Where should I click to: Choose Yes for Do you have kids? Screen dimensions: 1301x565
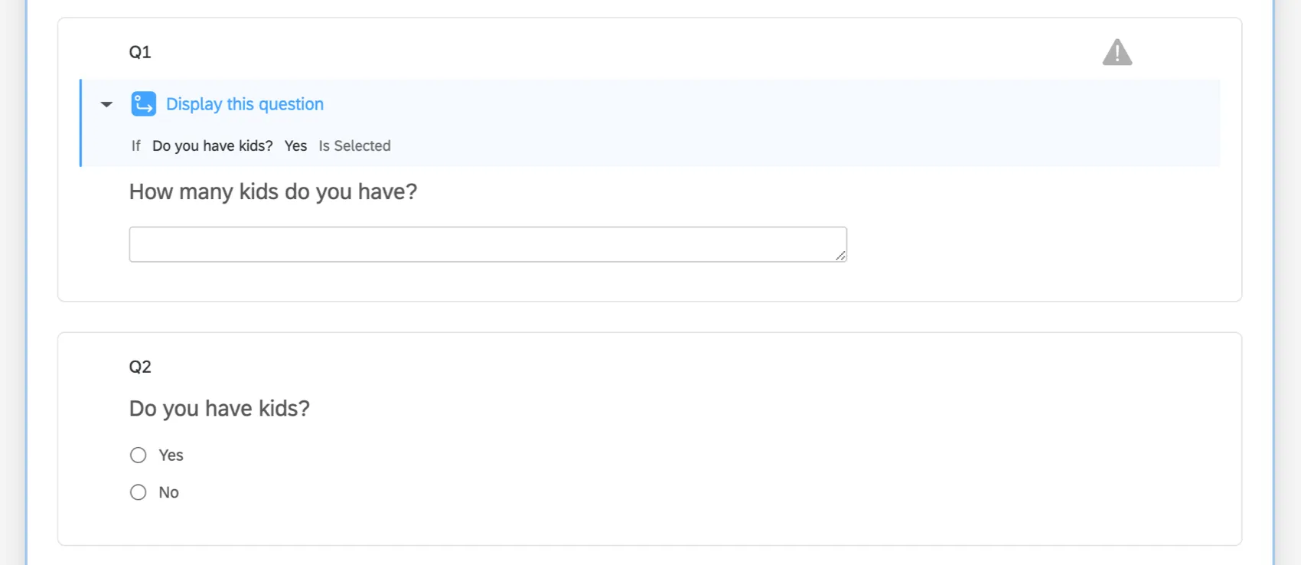(138, 455)
